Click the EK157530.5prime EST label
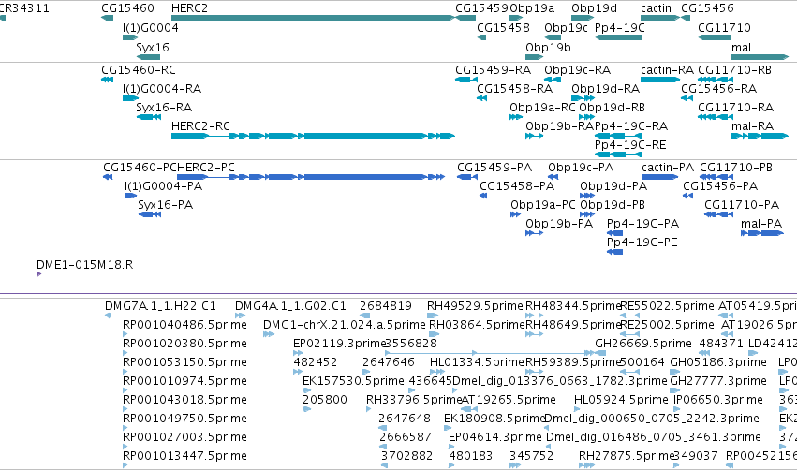The height and width of the screenshot is (470, 797). 353,382
